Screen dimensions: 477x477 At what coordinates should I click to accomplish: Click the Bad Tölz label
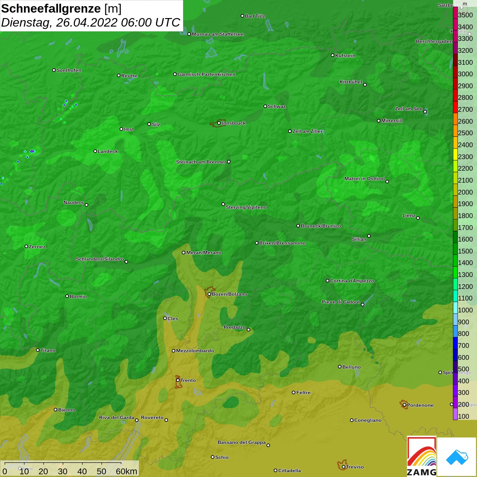255,16
